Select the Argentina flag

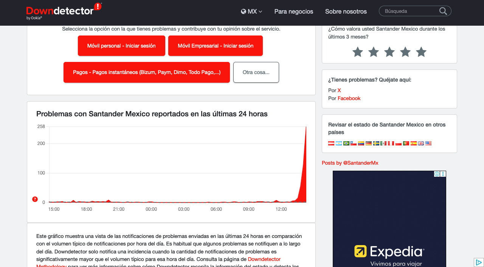click(x=339, y=143)
